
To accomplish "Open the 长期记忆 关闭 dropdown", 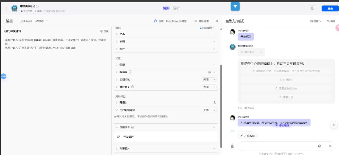I will [x=209, y=79].
